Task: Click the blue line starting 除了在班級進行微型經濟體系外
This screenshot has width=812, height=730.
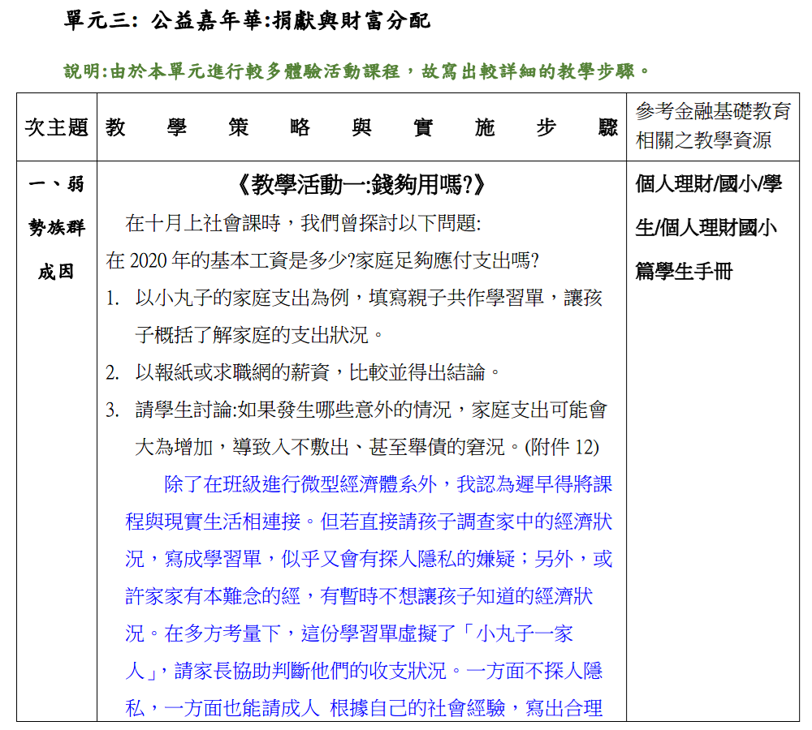Action: click(x=387, y=484)
